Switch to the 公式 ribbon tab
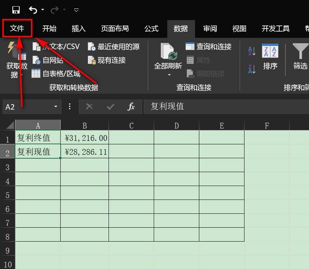Viewport: 309px width, 269px height. 151,29
